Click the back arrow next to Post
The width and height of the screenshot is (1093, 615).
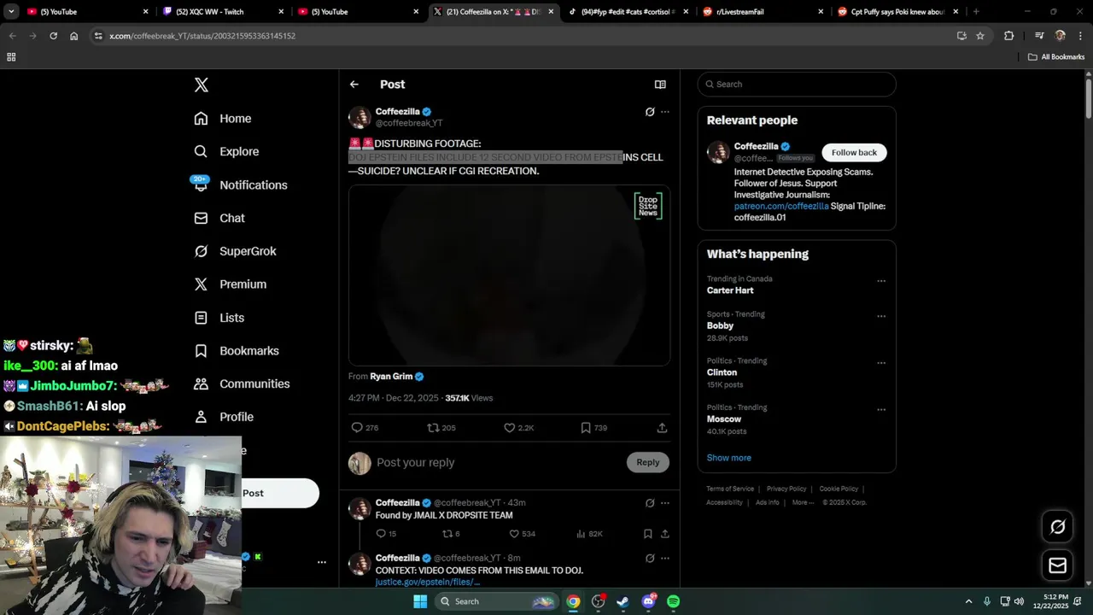[x=354, y=85]
